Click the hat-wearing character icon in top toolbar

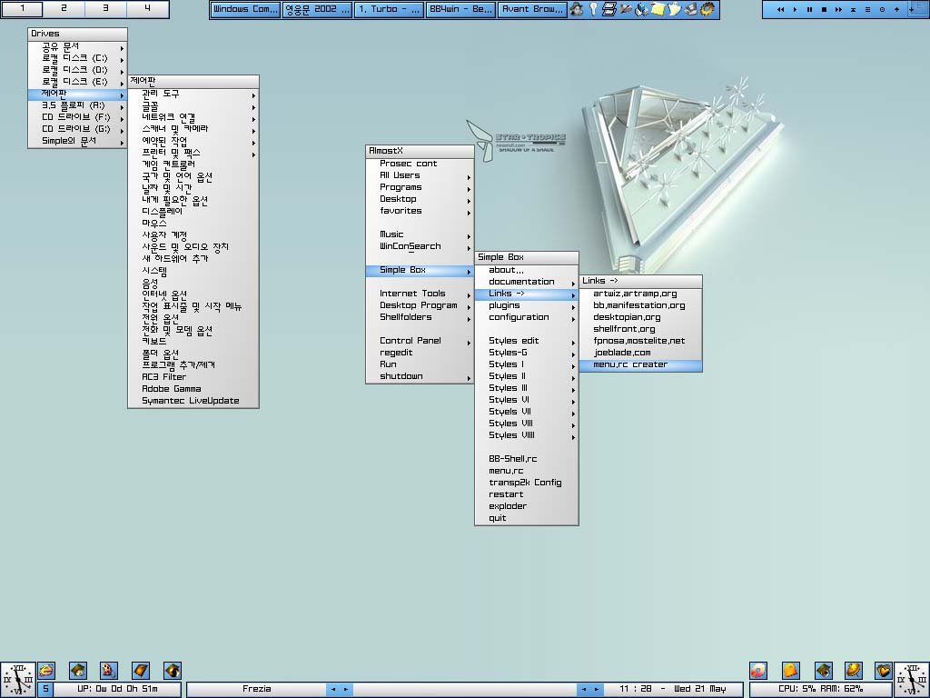(x=576, y=9)
